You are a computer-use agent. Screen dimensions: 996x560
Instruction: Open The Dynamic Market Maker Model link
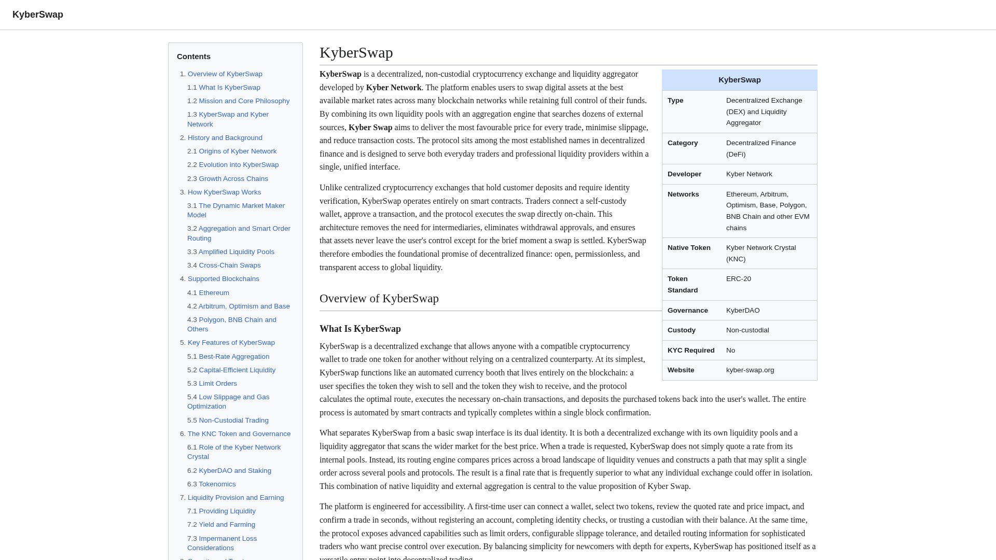pyautogui.click(x=236, y=211)
